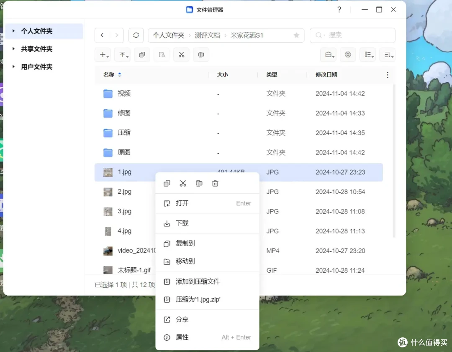Select the 3.jpg file
The height and width of the screenshot is (352, 452).
[x=125, y=211]
